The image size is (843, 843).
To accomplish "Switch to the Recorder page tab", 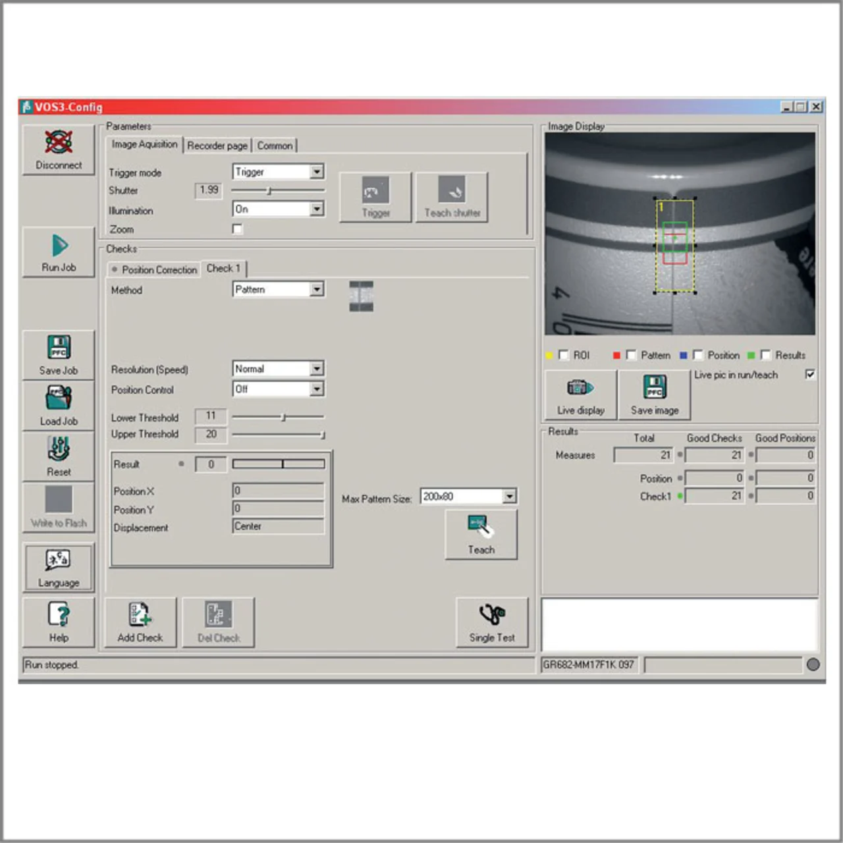I will [x=217, y=146].
